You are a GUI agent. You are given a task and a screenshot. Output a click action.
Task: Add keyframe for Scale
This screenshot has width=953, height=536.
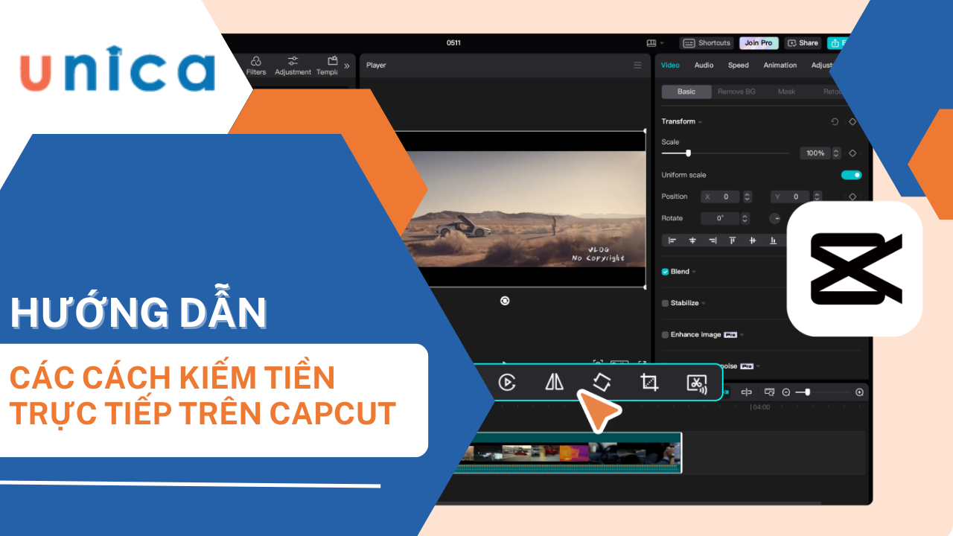click(852, 153)
